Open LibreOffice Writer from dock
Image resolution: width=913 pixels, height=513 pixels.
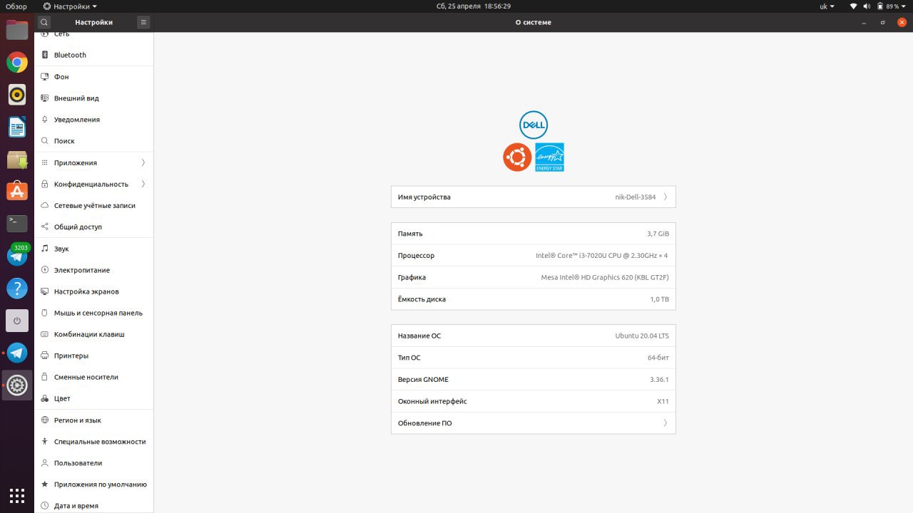[17, 127]
